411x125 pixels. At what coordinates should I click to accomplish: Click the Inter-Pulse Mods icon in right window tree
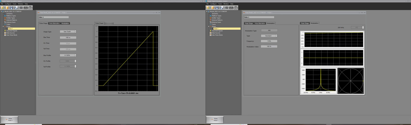(210, 35)
